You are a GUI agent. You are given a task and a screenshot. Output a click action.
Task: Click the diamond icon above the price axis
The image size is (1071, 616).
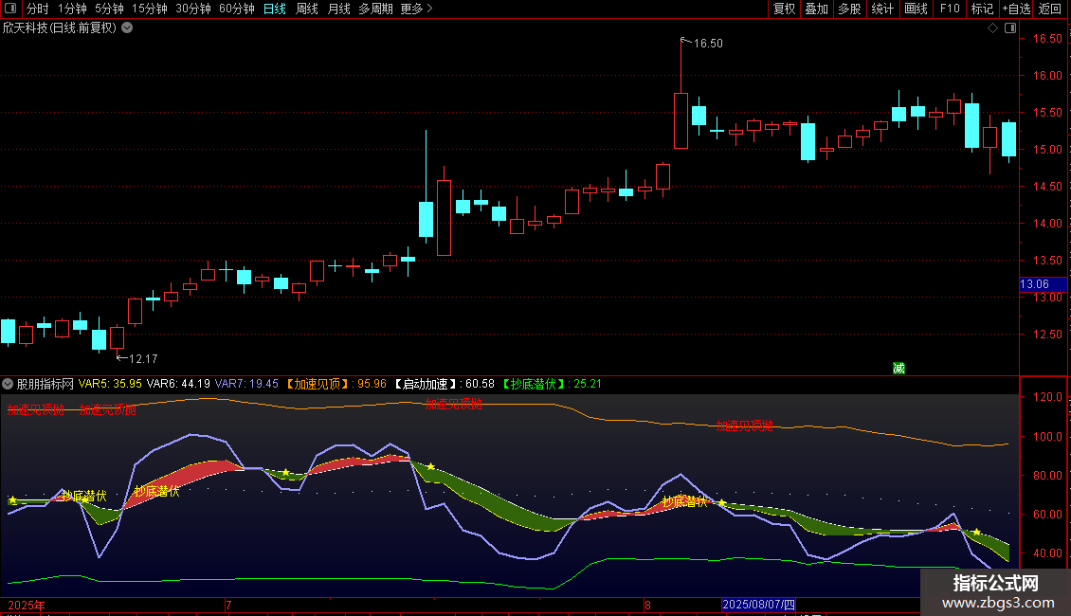point(992,28)
